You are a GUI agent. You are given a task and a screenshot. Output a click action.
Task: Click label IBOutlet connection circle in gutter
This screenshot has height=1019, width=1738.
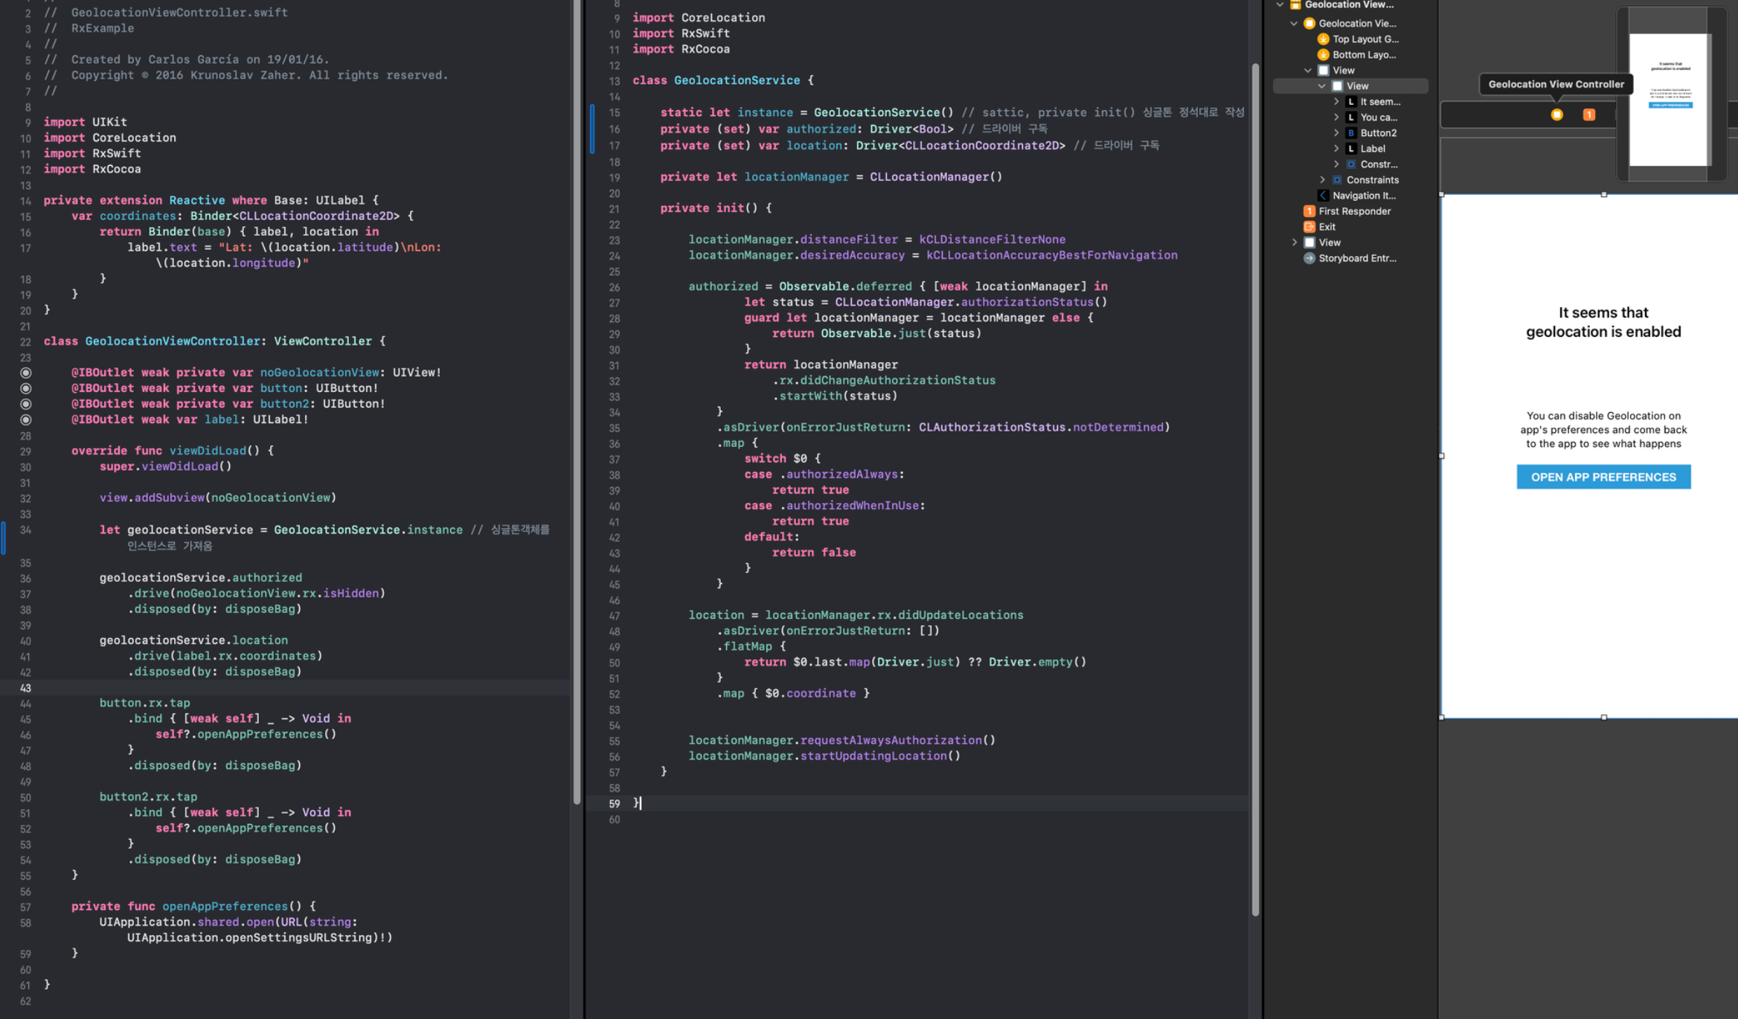pyautogui.click(x=25, y=420)
